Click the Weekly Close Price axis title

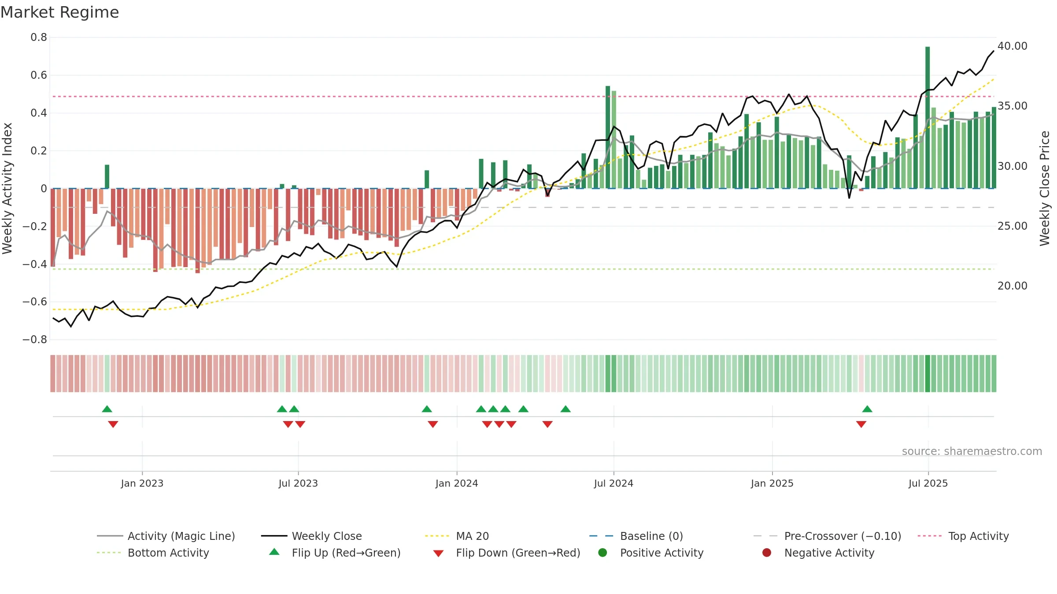[1044, 188]
